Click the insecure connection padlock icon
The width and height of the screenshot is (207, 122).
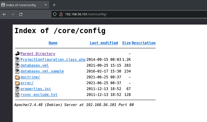coord(61,14)
